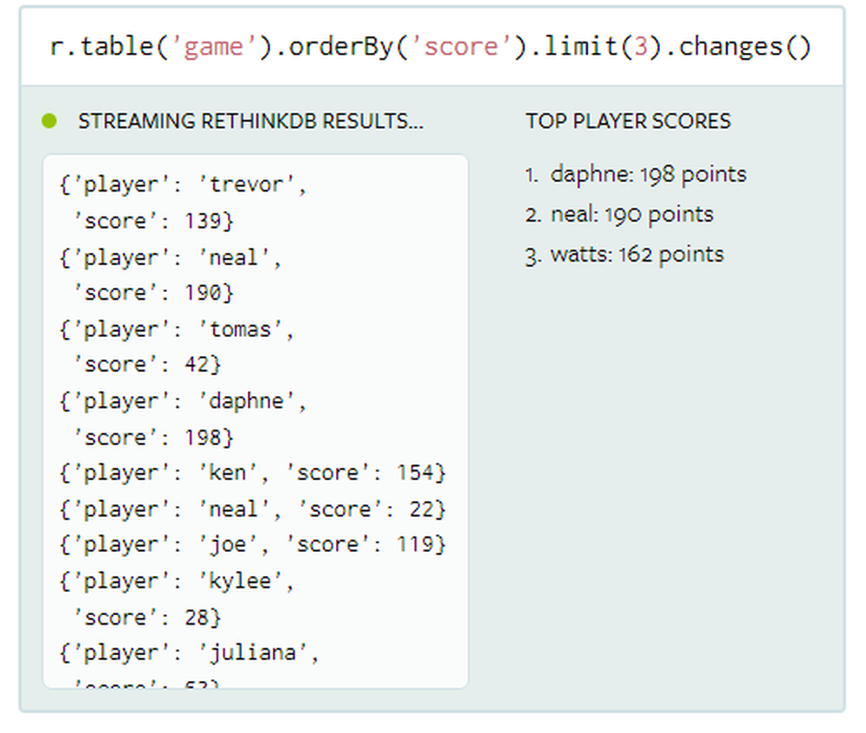Click the 'neal' player line with trailing comma
866x733 pixels.
[x=171, y=257]
